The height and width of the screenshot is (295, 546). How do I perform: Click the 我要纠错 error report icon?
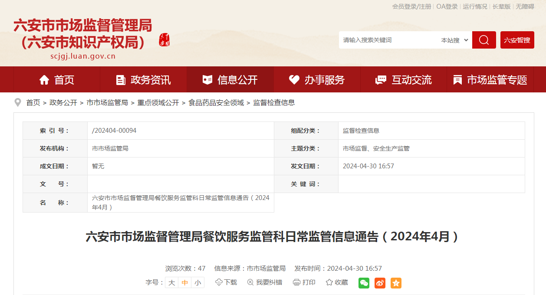(250, 282)
